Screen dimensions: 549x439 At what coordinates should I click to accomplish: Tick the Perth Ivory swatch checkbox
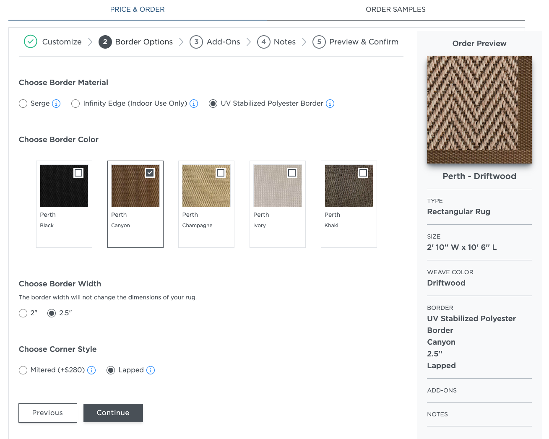pos(292,173)
